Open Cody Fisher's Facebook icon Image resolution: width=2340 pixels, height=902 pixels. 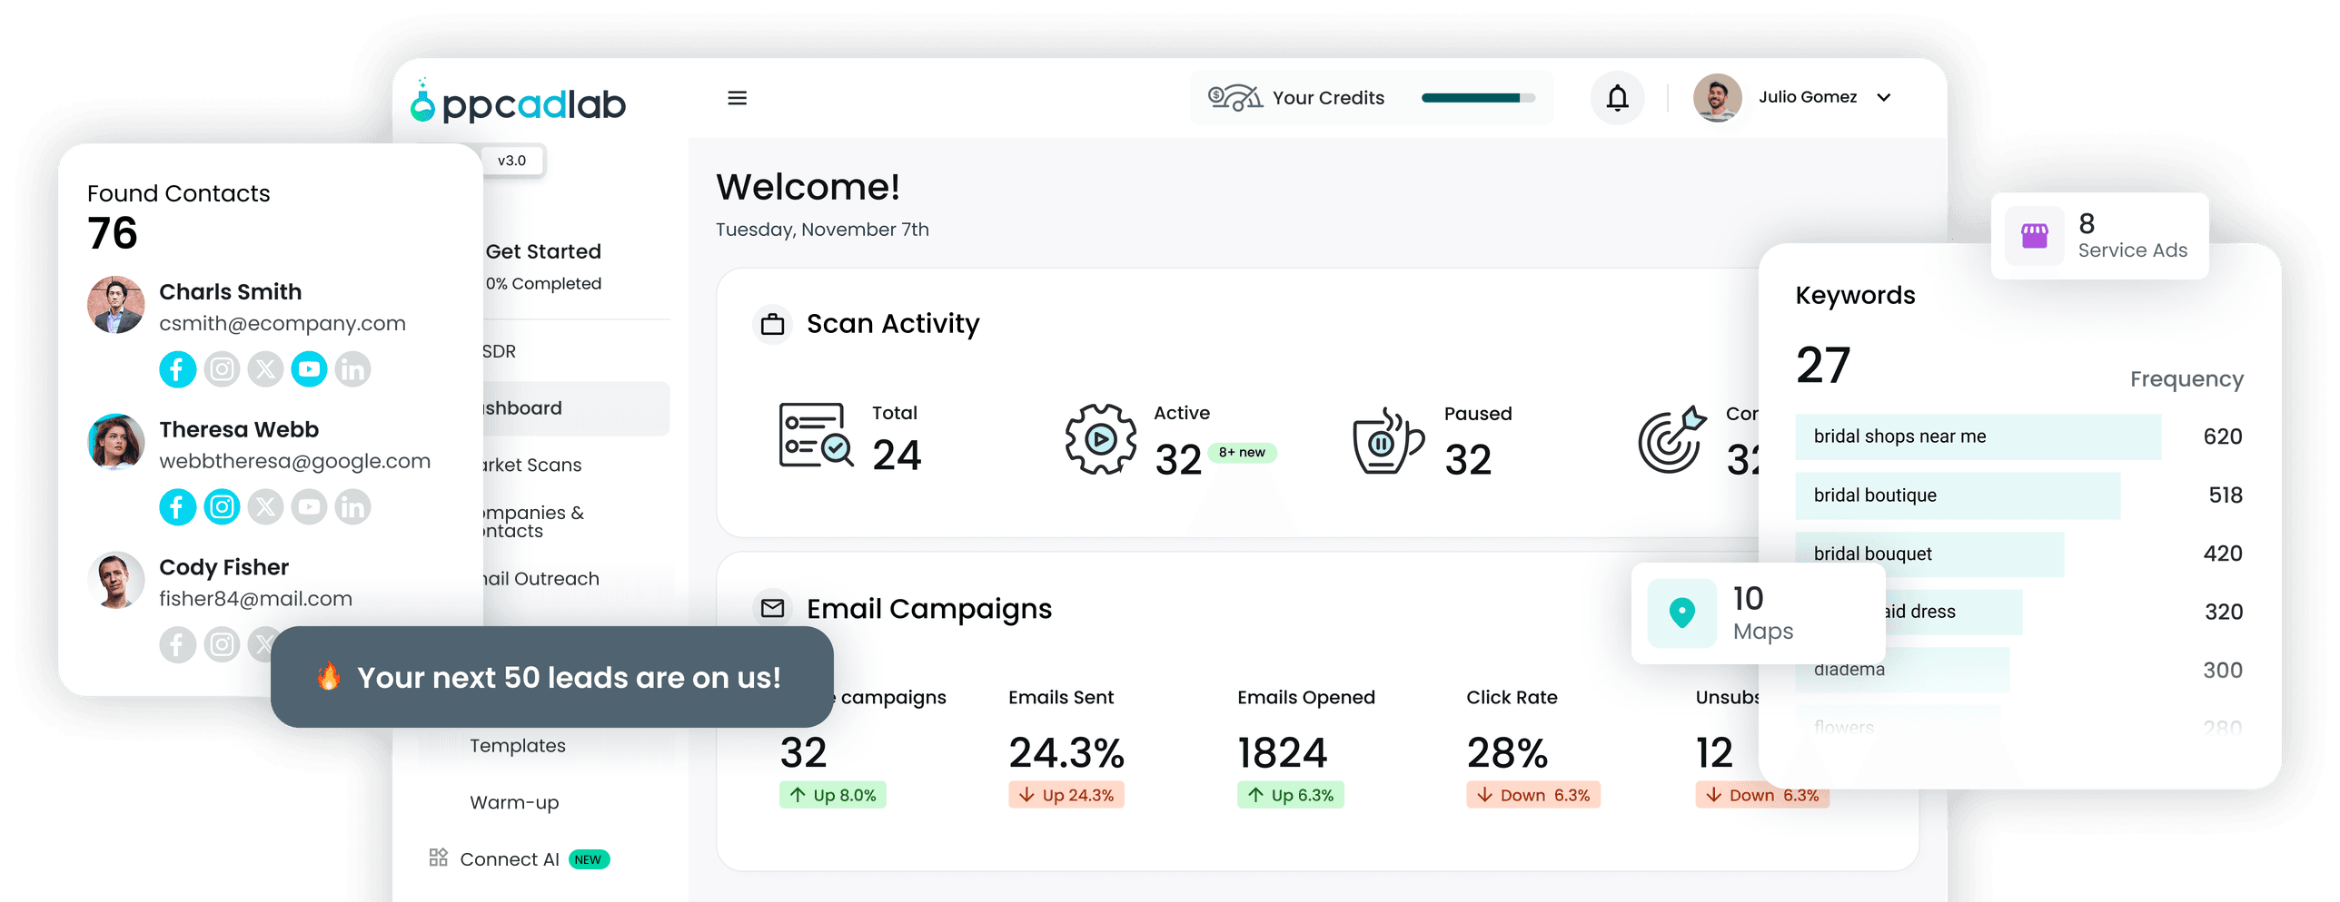point(177,644)
